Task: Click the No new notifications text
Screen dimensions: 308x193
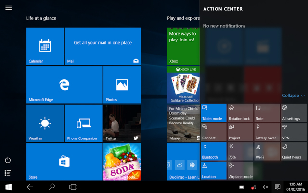Action: tap(224, 26)
